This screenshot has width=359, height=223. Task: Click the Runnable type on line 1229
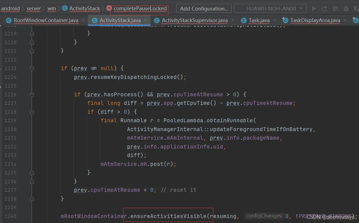pos(134,121)
